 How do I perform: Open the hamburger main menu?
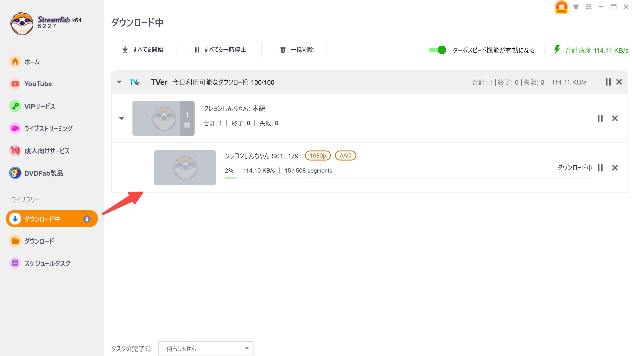pyautogui.click(x=588, y=7)
